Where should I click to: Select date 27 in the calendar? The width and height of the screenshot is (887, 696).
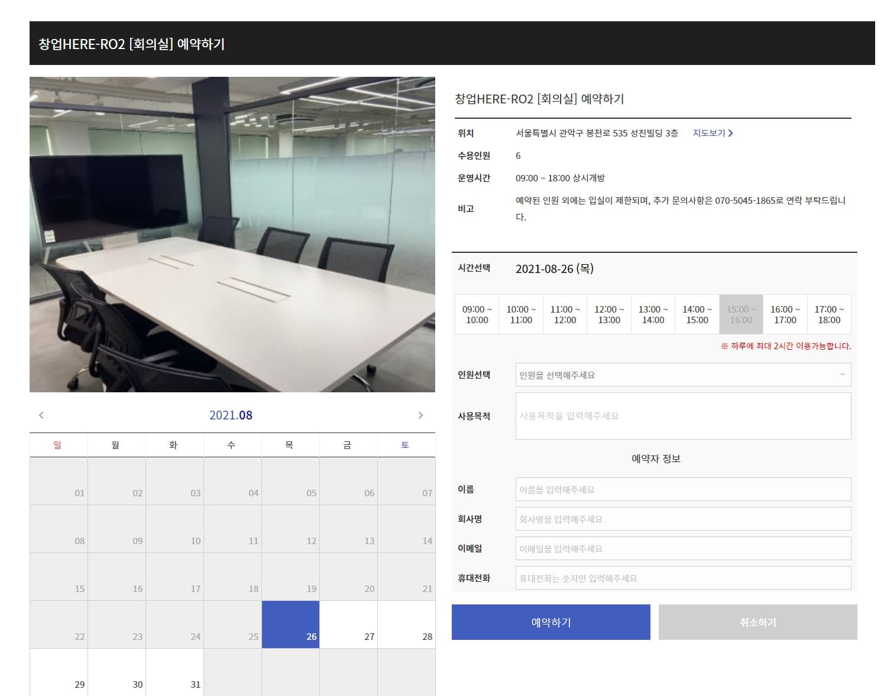pyautogui.click(x=348, y=625)
